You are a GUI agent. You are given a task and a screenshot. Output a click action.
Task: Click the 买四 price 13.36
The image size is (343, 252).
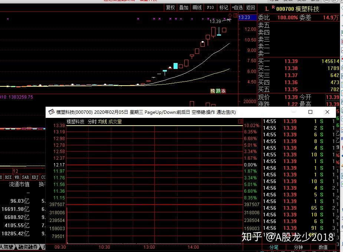click(291, 82)
